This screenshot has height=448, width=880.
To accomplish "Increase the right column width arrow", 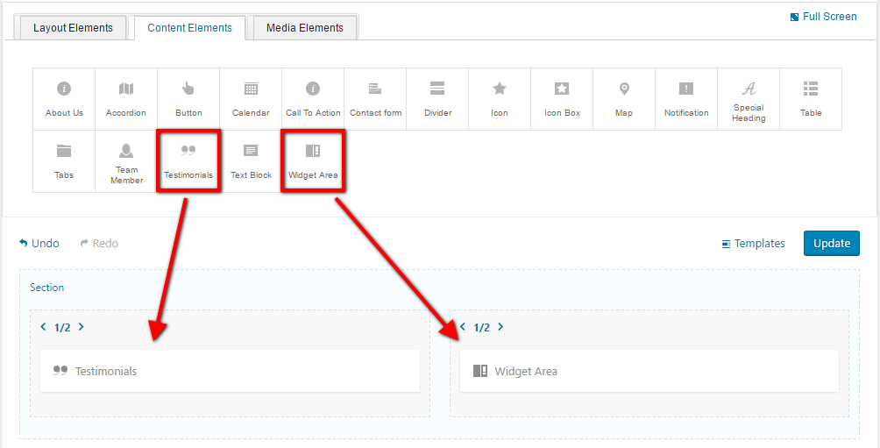I will click(500, 327).
